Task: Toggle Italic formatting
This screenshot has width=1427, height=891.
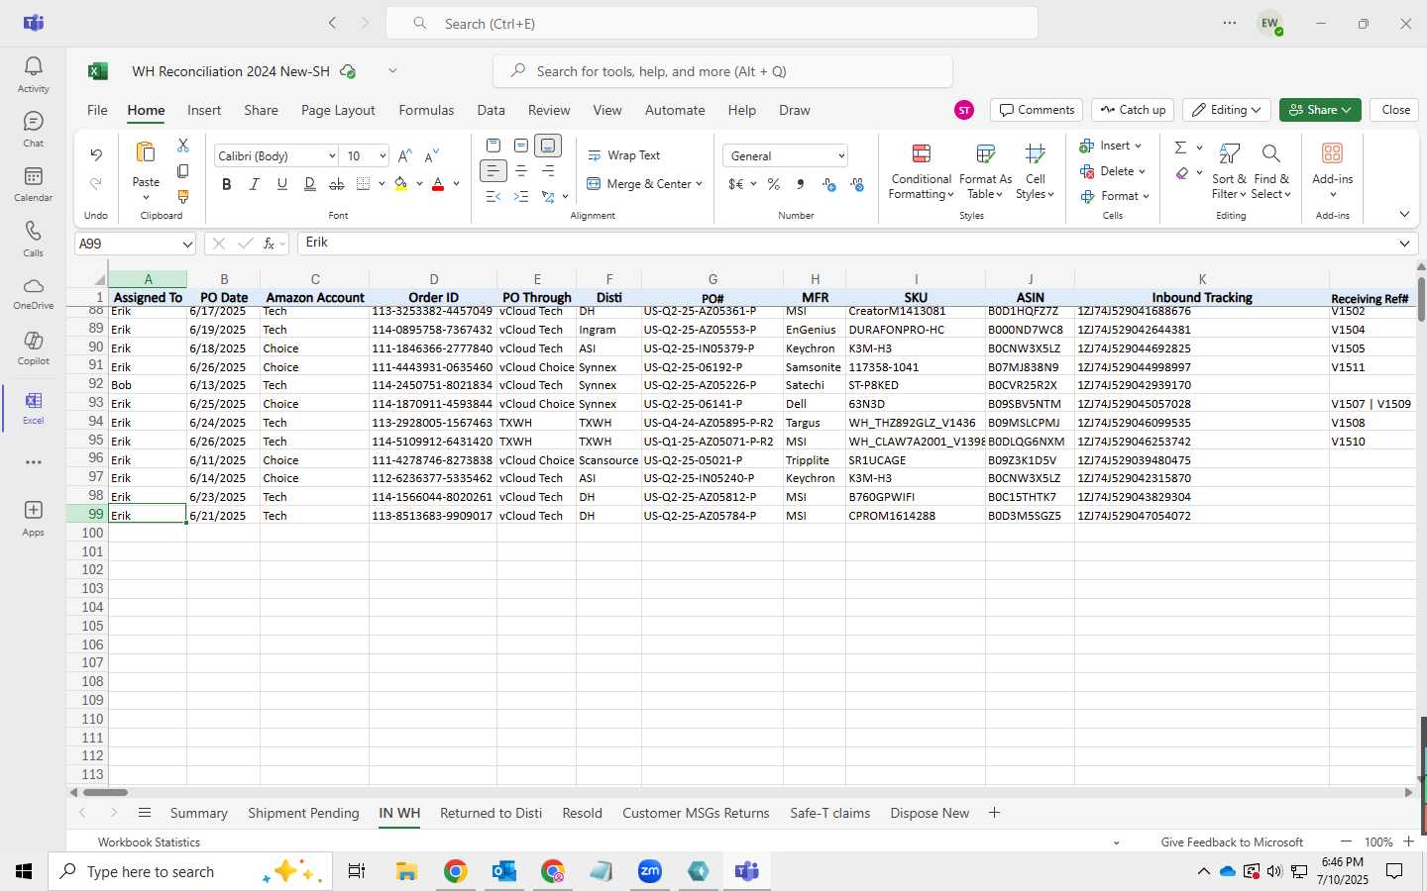Action: tap(255, 184)
